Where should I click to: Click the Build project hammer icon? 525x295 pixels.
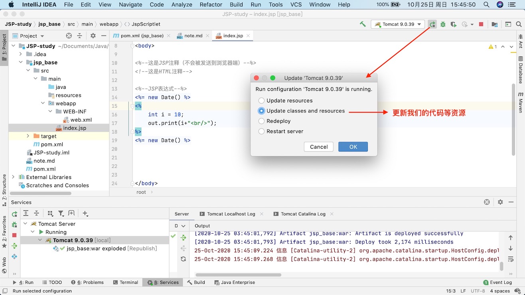point(363,24)
